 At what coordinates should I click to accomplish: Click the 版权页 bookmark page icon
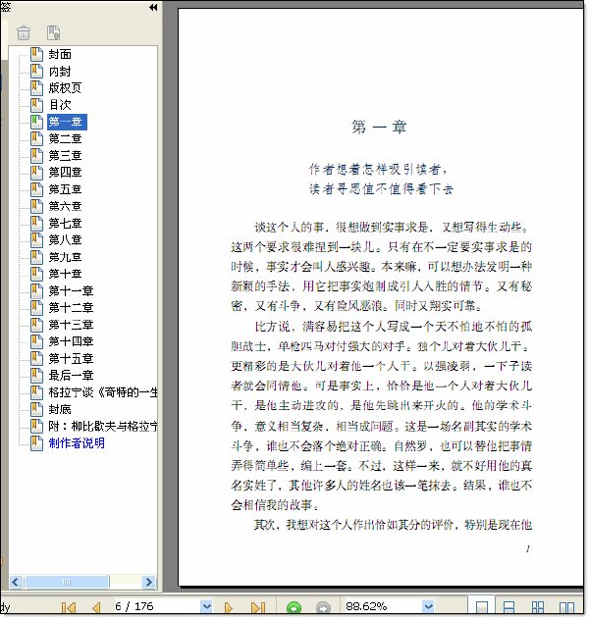pos(36,88)
